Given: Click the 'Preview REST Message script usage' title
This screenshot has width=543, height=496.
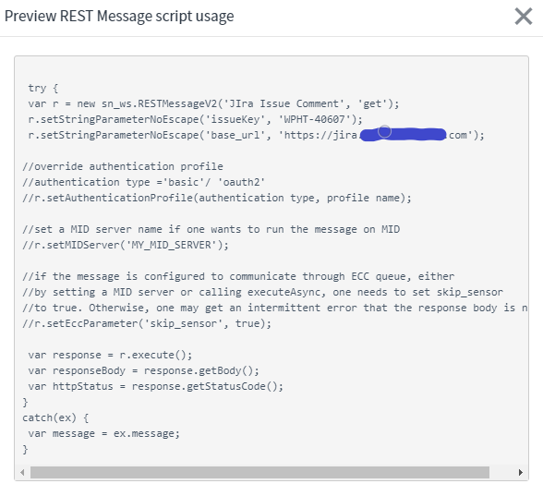Looking at the screenshot, I should [x=119, y=17].
